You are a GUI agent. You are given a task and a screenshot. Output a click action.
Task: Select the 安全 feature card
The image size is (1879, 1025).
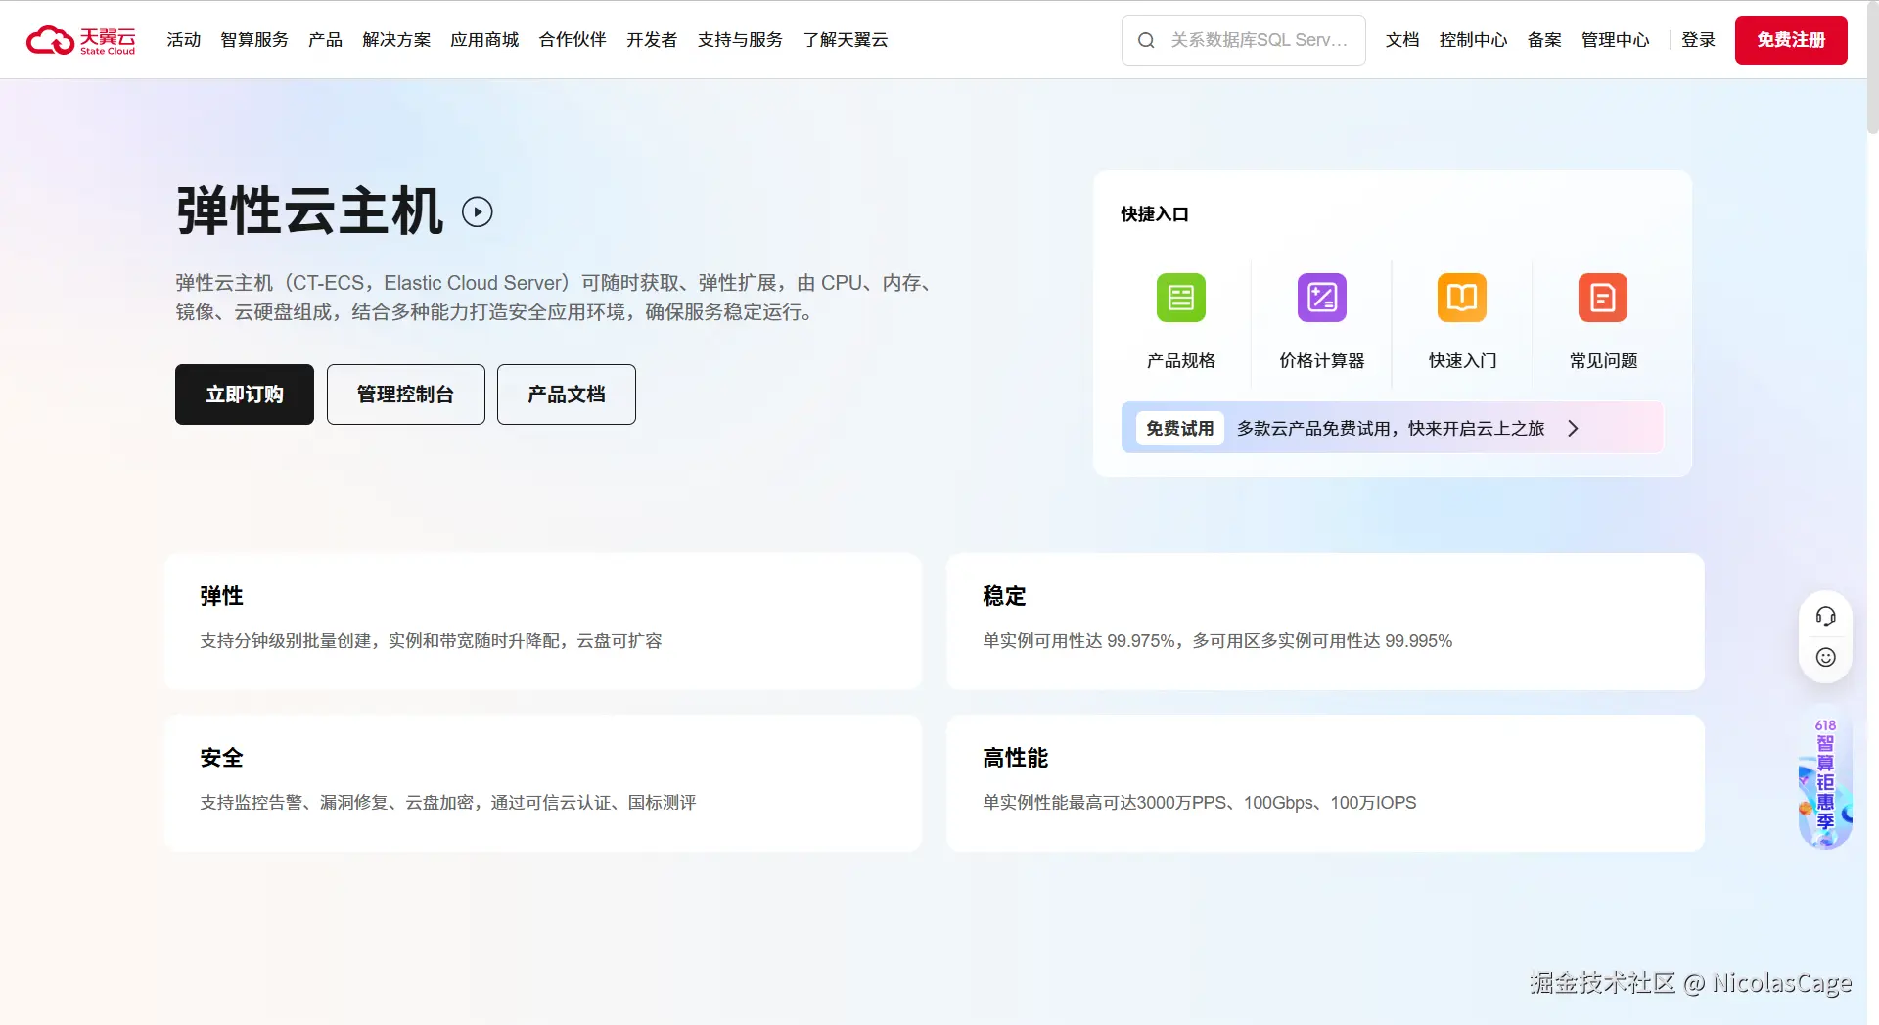click(543, 783)
